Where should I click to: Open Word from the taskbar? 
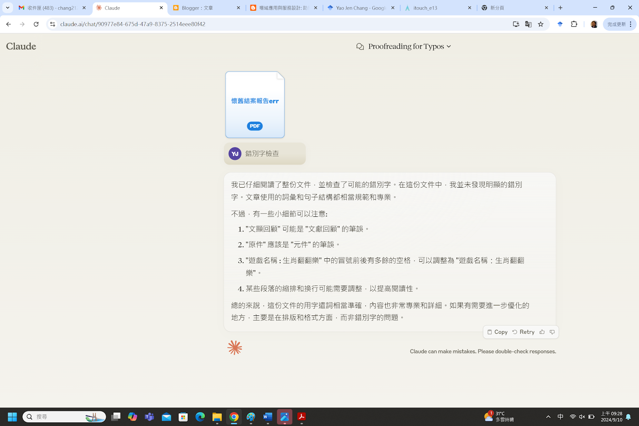click(268, 417)
